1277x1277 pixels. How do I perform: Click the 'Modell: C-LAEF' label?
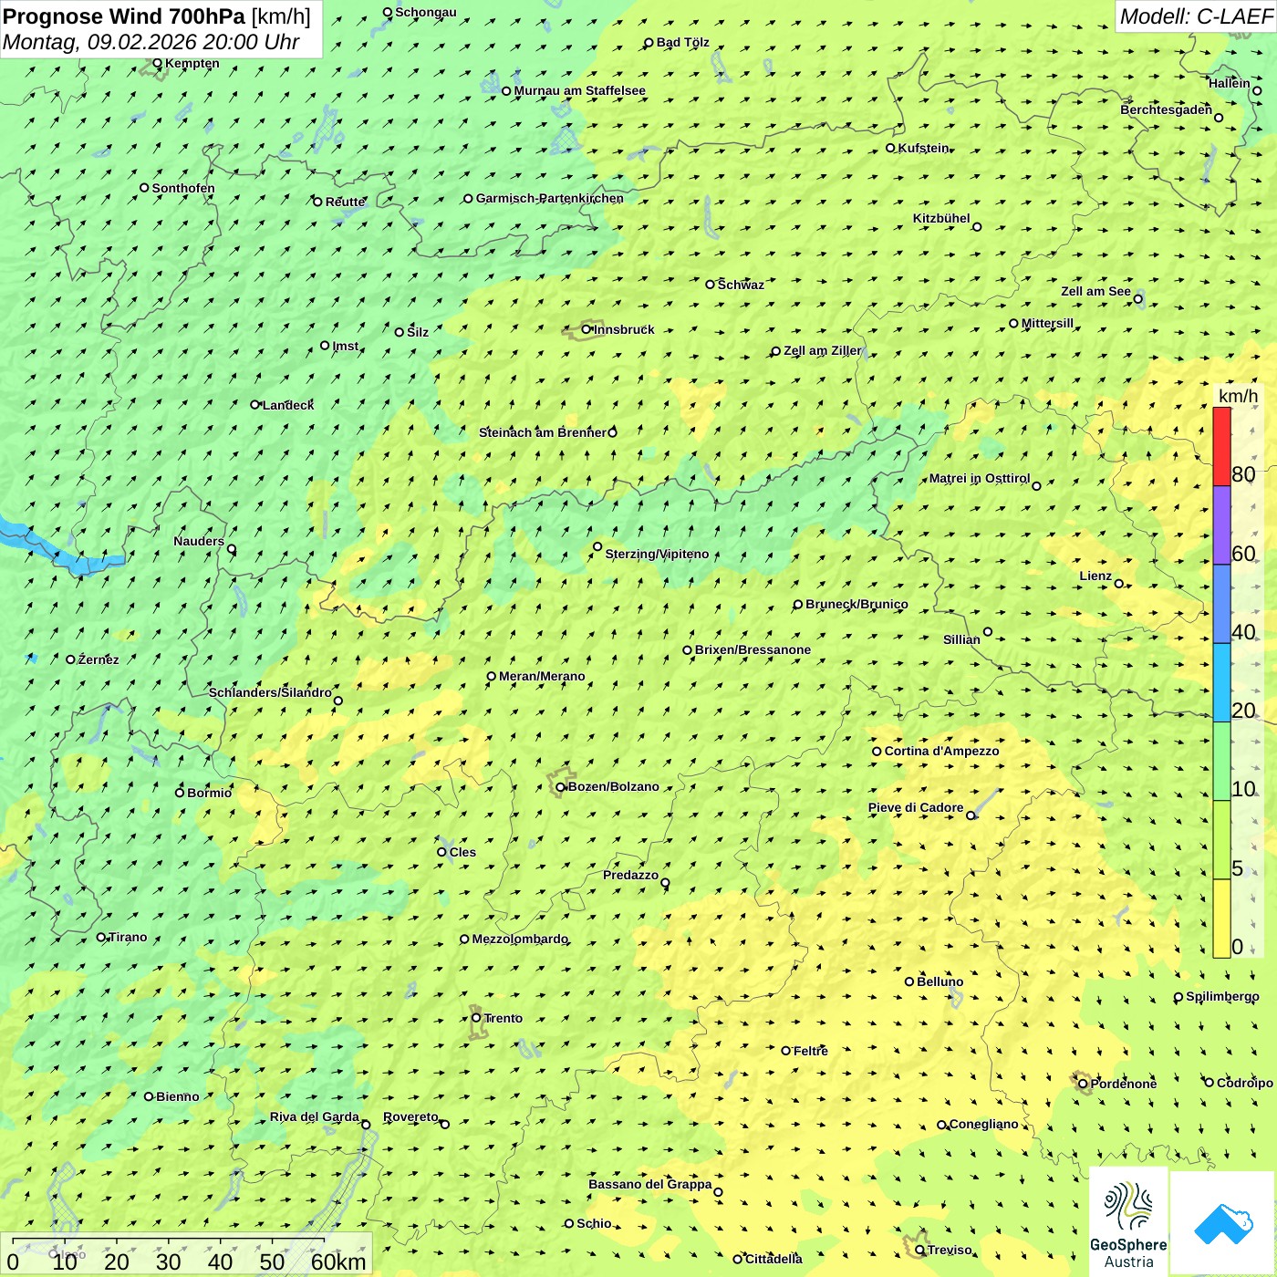1195,16
